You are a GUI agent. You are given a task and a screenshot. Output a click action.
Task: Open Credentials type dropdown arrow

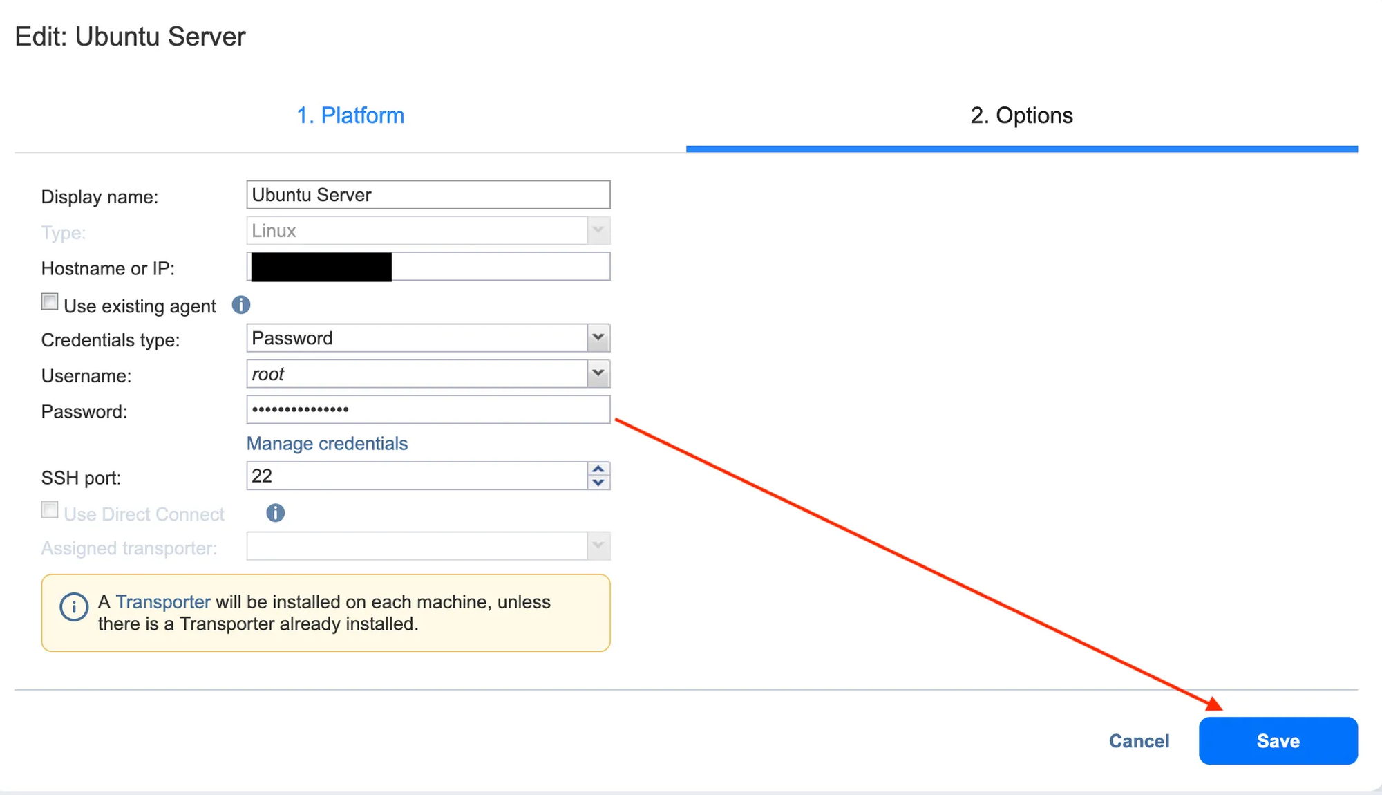[x=598, y=338]
